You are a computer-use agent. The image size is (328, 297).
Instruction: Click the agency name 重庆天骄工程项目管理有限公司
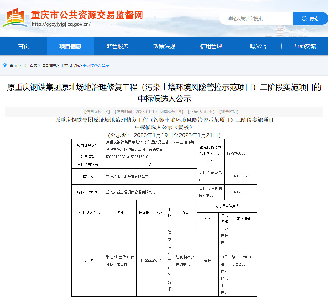tap(131, 192)
